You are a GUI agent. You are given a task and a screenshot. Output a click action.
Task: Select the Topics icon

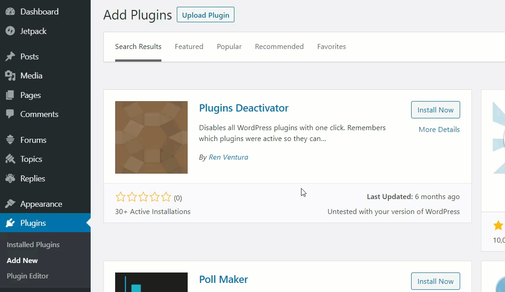click(x=10, y=159)
